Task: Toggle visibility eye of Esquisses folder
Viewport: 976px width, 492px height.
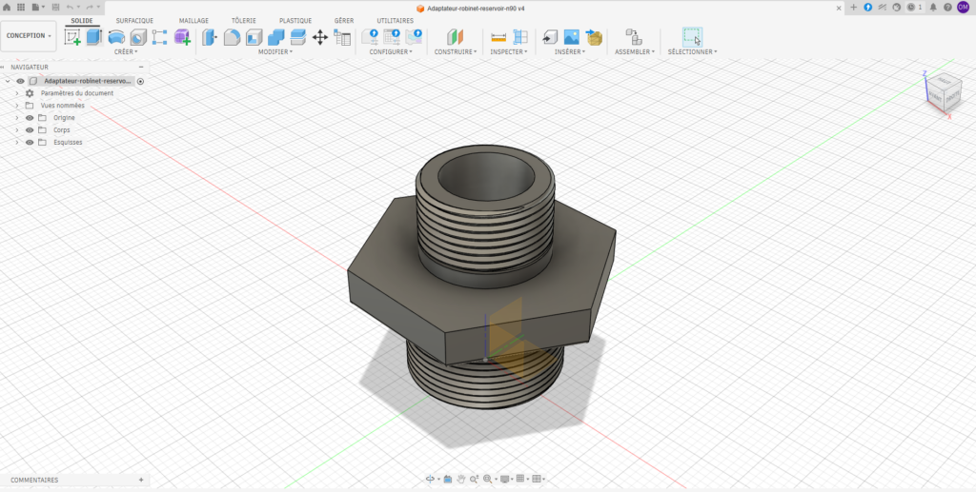Action: (x=30, y=142)
